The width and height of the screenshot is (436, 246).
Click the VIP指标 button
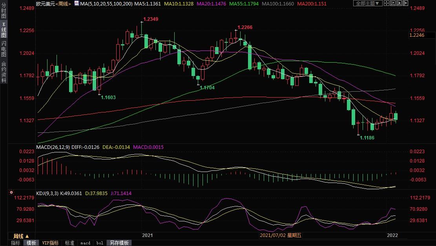51,243
